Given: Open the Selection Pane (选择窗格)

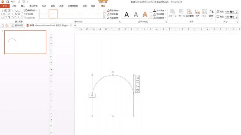Looking at the screenshot, I should [x=190, y=14].
